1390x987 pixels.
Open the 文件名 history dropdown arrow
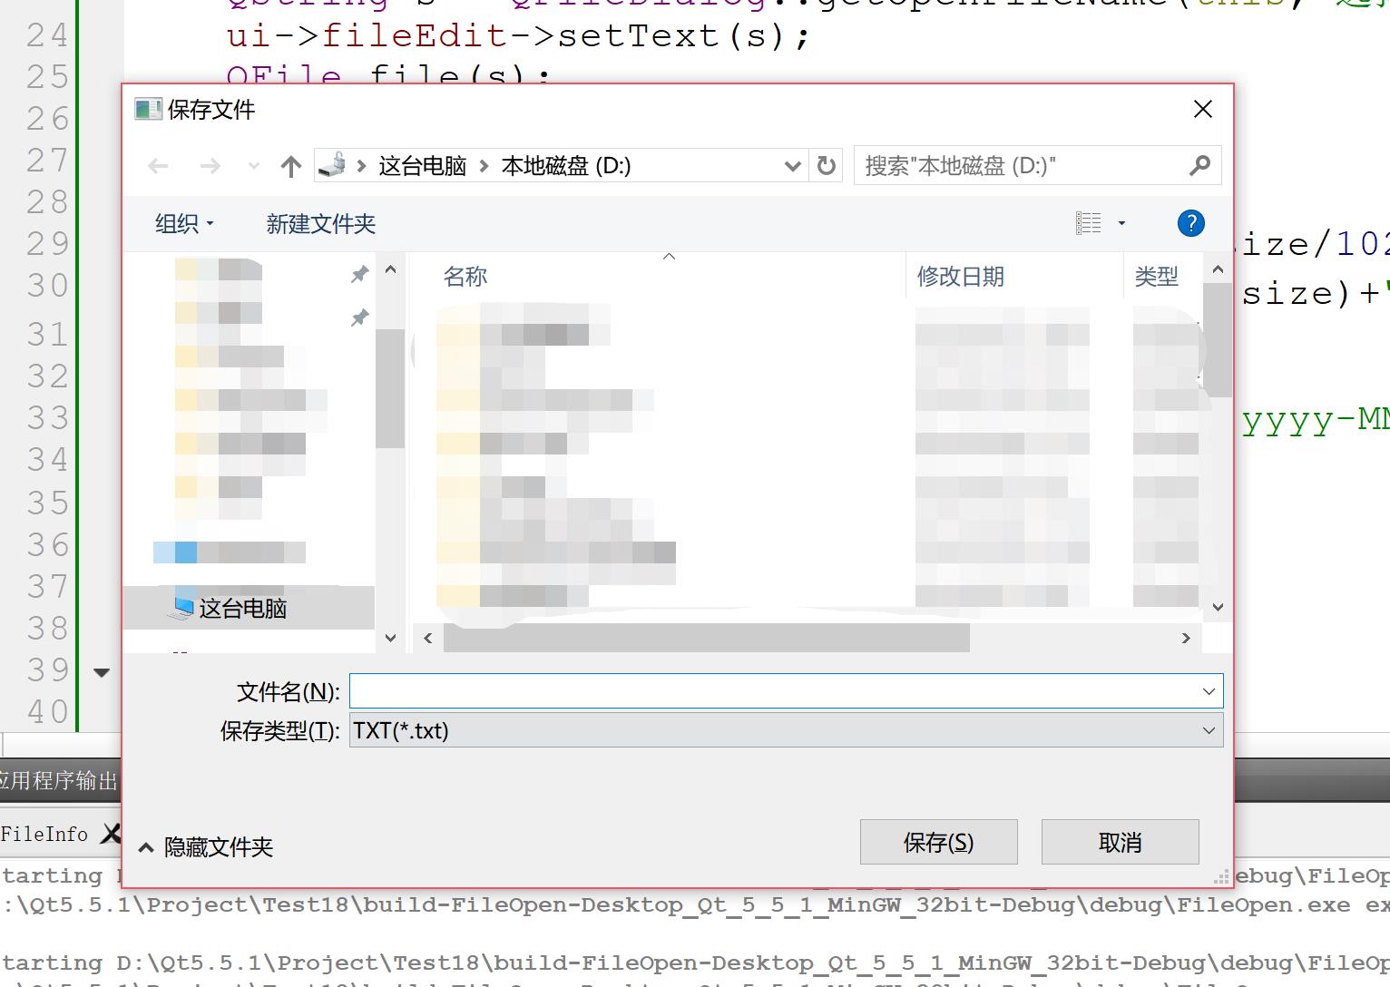1209,690
